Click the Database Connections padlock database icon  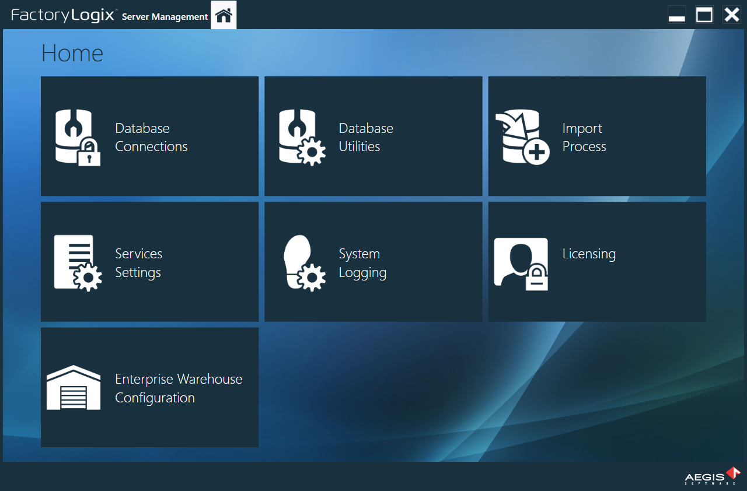pyautogui.click(x=78, y=136)
